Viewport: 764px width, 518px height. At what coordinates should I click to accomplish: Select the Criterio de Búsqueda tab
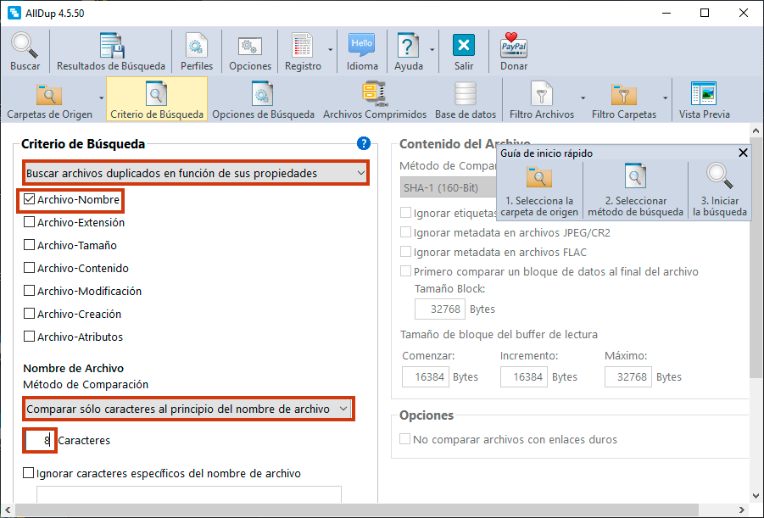[157, 99]
